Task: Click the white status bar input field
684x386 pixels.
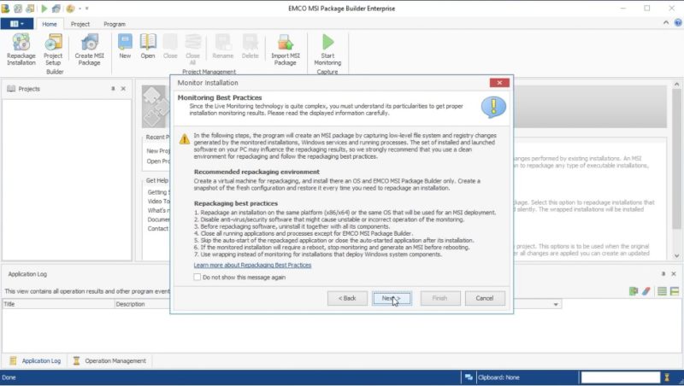Action: [x=621, y=377]
